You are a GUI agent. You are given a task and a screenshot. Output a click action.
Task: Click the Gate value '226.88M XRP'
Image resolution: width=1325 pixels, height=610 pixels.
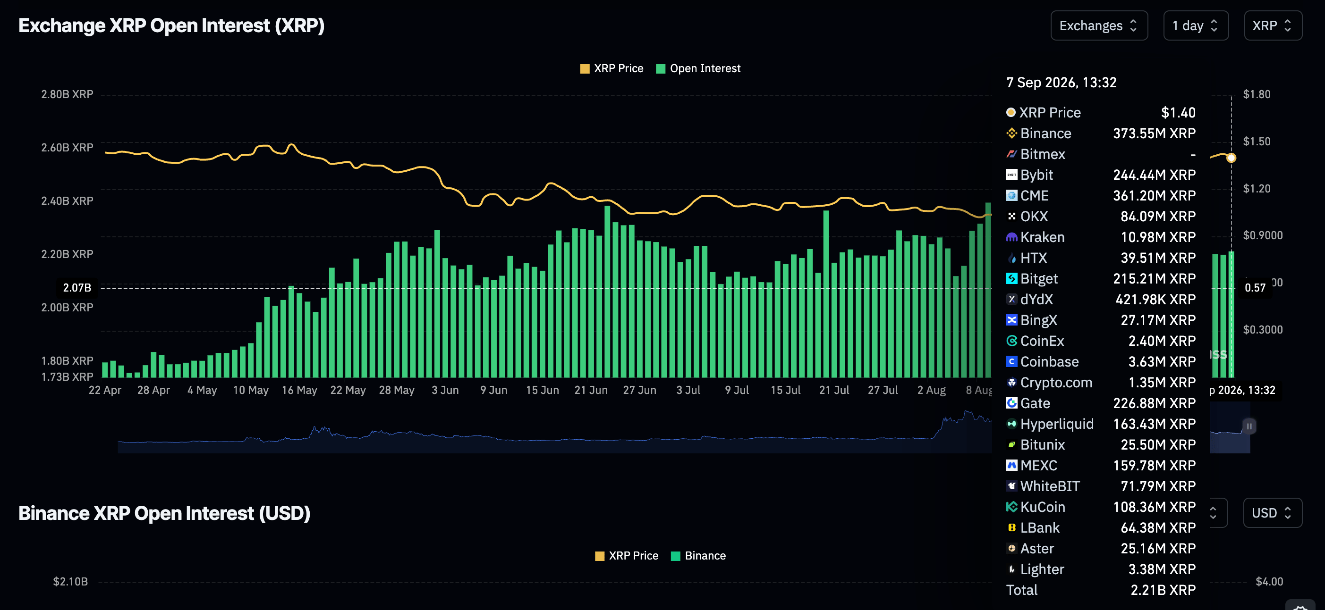click(1154, 403)
